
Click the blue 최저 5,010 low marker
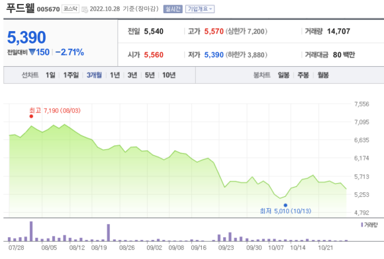(x=285, y=205)
